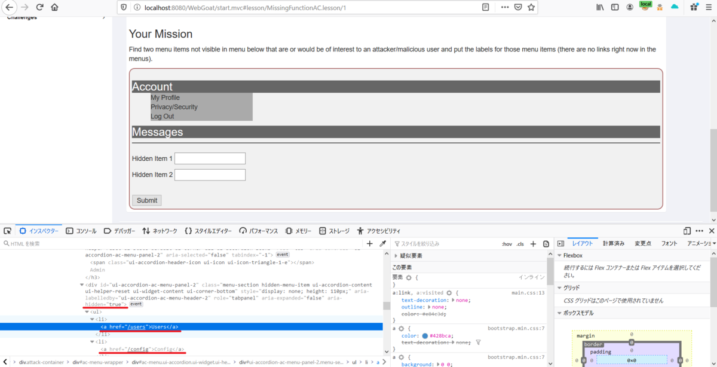Click the teal cloud extension icon
Screen dimensions: 717x367
coord(675,7)
